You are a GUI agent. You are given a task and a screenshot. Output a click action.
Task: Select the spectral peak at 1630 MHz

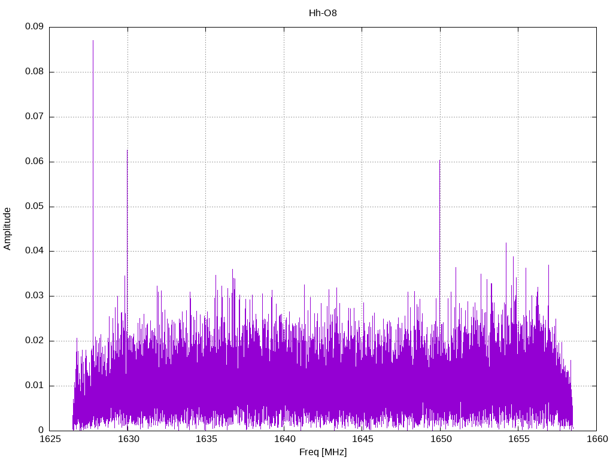tap(127, 150)
